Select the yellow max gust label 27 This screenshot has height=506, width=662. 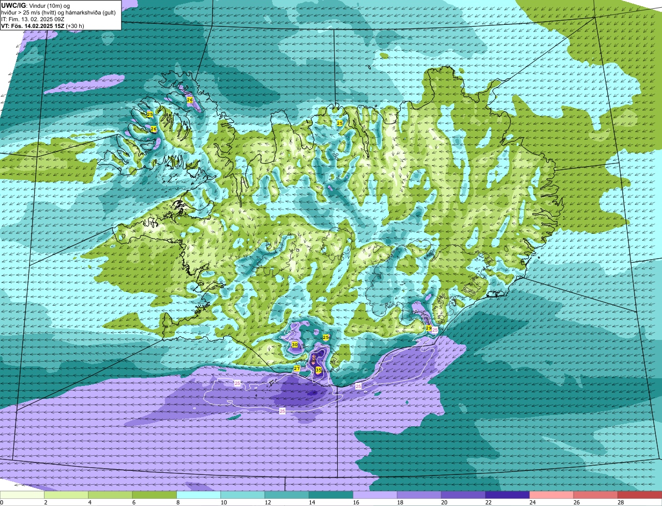[x=297, y=369]
